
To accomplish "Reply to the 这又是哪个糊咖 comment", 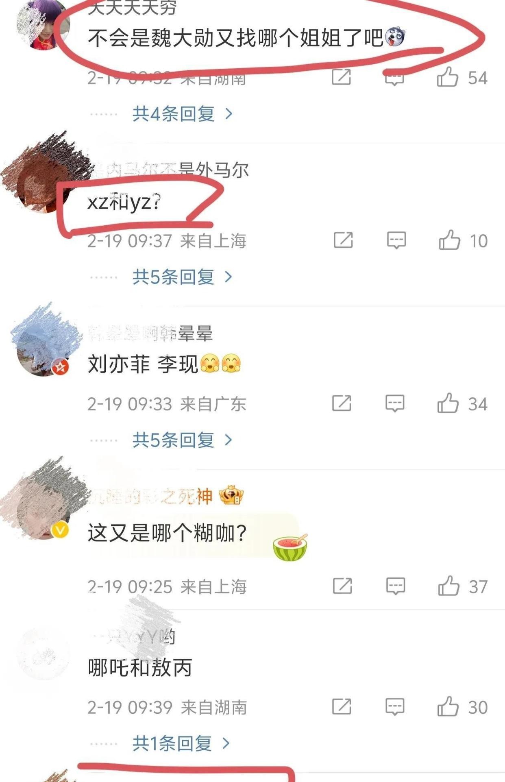I will 395,586.
